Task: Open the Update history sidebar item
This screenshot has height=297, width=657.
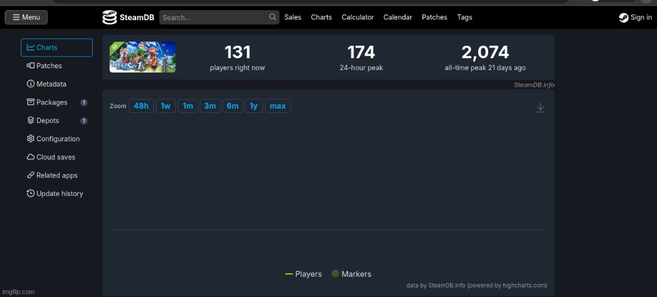Action: tap(56, 194)
